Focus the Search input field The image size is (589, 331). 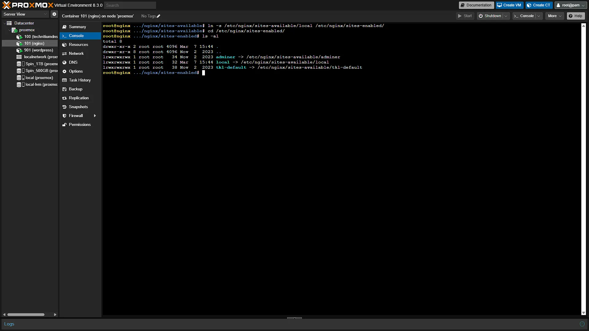pos(130,5)
